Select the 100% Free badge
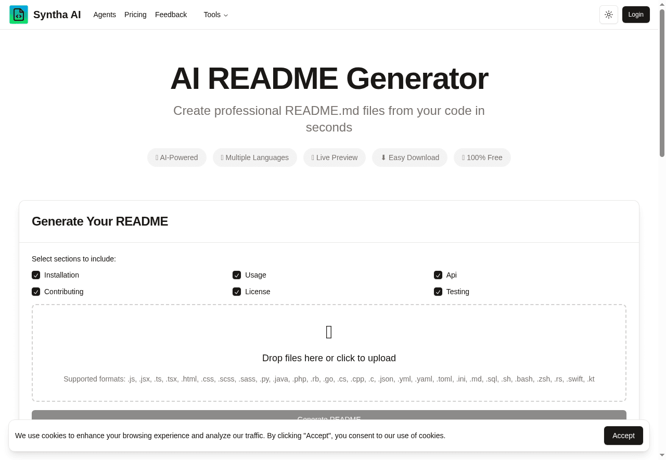 [482, 157]
